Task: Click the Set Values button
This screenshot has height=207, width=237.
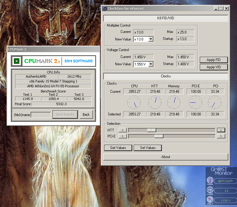Action: pyautogui.click(x=148, y=148)
